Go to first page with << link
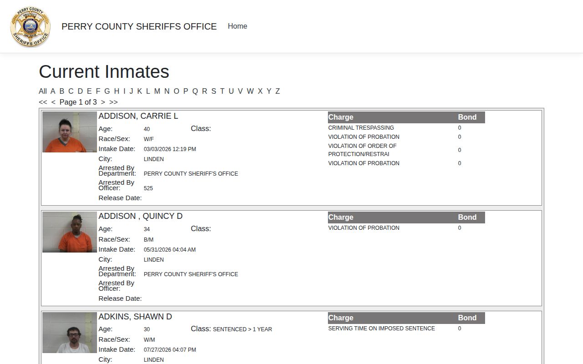 pos(43,102)
